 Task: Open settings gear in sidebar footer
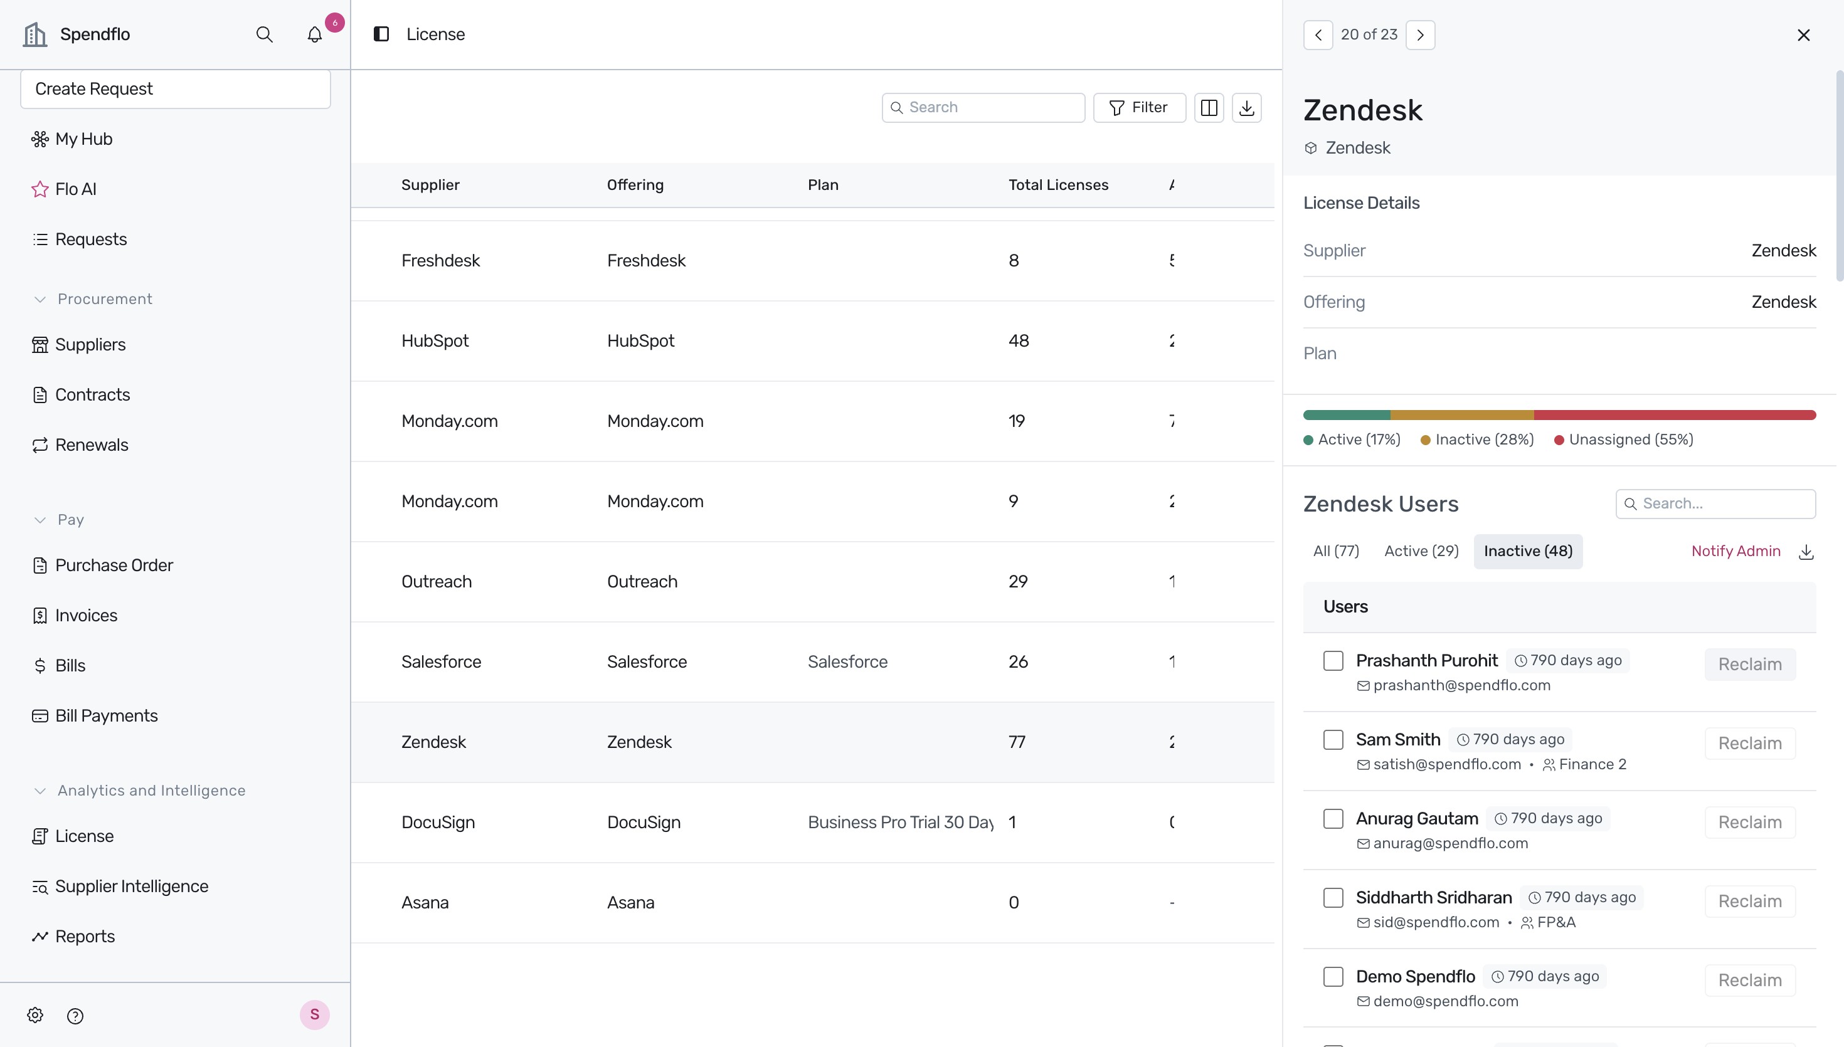pyautogui.click(x=35, y=1016)
